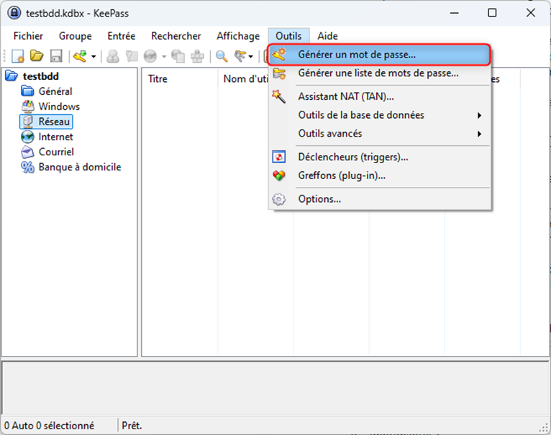Click the Windows group icon in tree
This screenshot has width=551, height=435.
[x=28, y=106]
